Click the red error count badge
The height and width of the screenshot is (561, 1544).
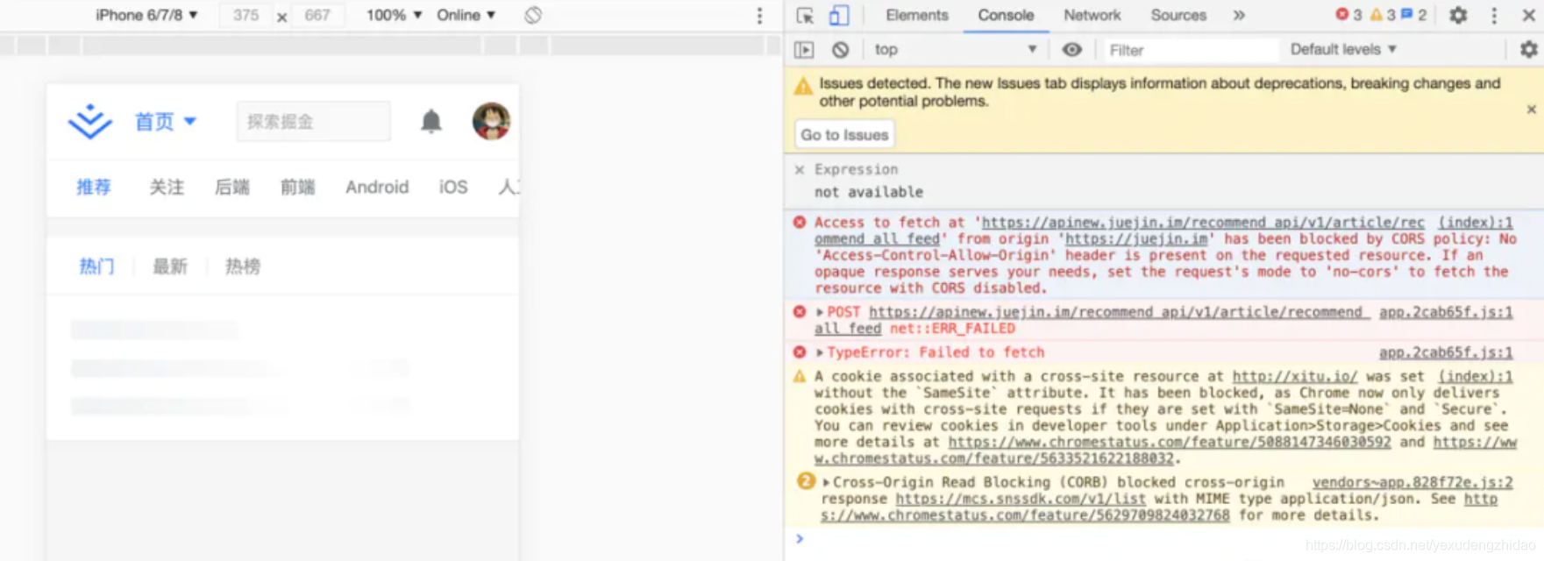[x=1348, y=15]
